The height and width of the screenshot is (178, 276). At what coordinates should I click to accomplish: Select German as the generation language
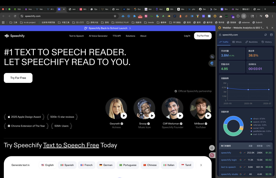pyautogui.click(x=106, y=165)
